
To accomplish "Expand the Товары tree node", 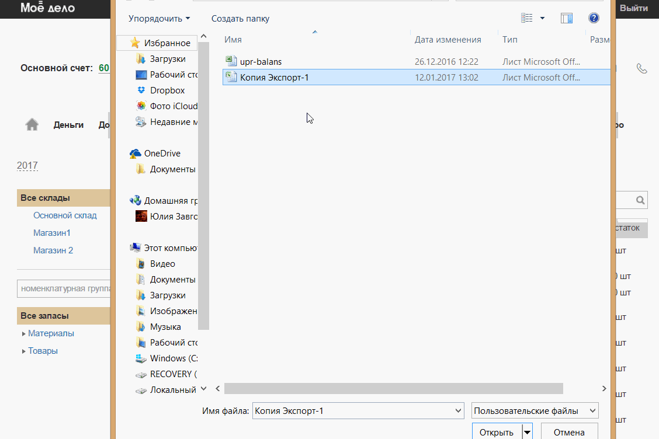I will [x=23, y=351].
